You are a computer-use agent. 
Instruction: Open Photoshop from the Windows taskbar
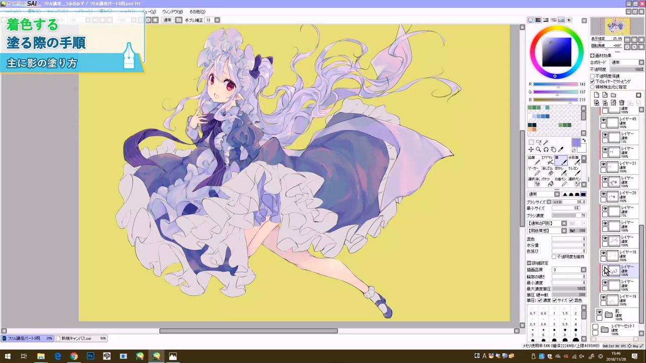pyautogui.click(x=90, y=356)
